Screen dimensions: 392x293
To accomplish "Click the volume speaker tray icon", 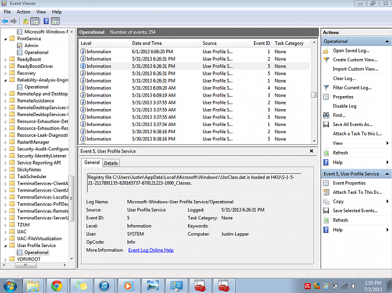I will pyautogui.click(x=354, y=286).
